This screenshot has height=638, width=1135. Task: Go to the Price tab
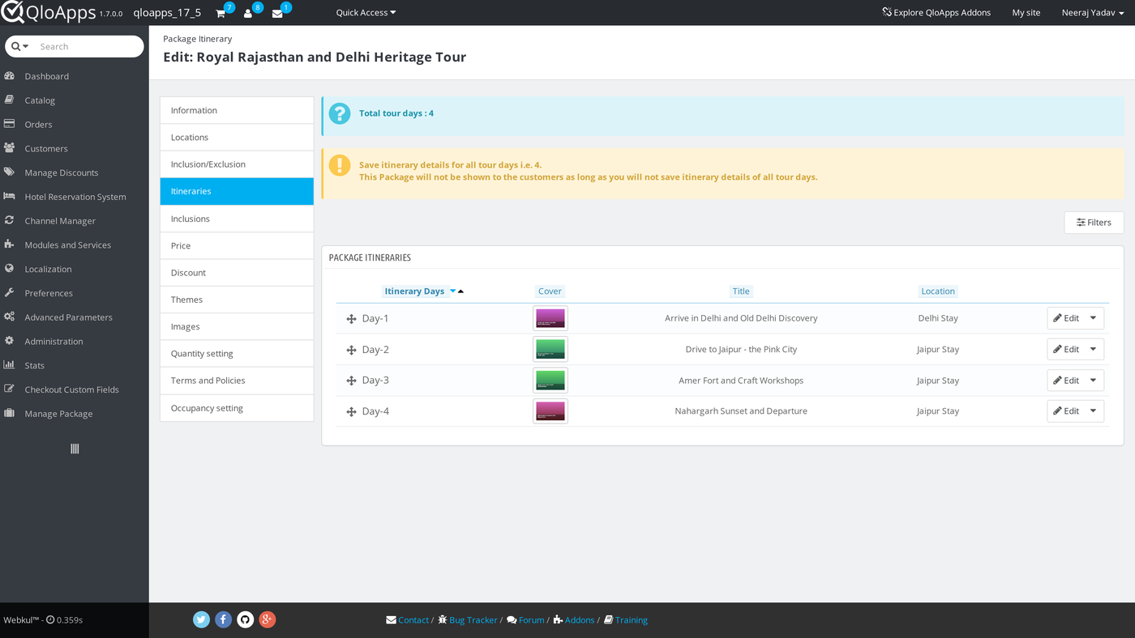click(x=237, y=245)
